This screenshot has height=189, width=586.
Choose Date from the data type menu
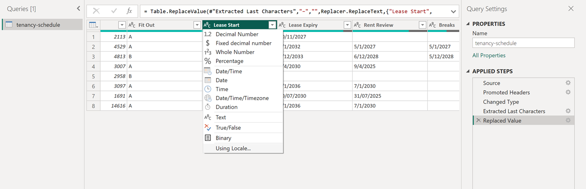[222, 80]
